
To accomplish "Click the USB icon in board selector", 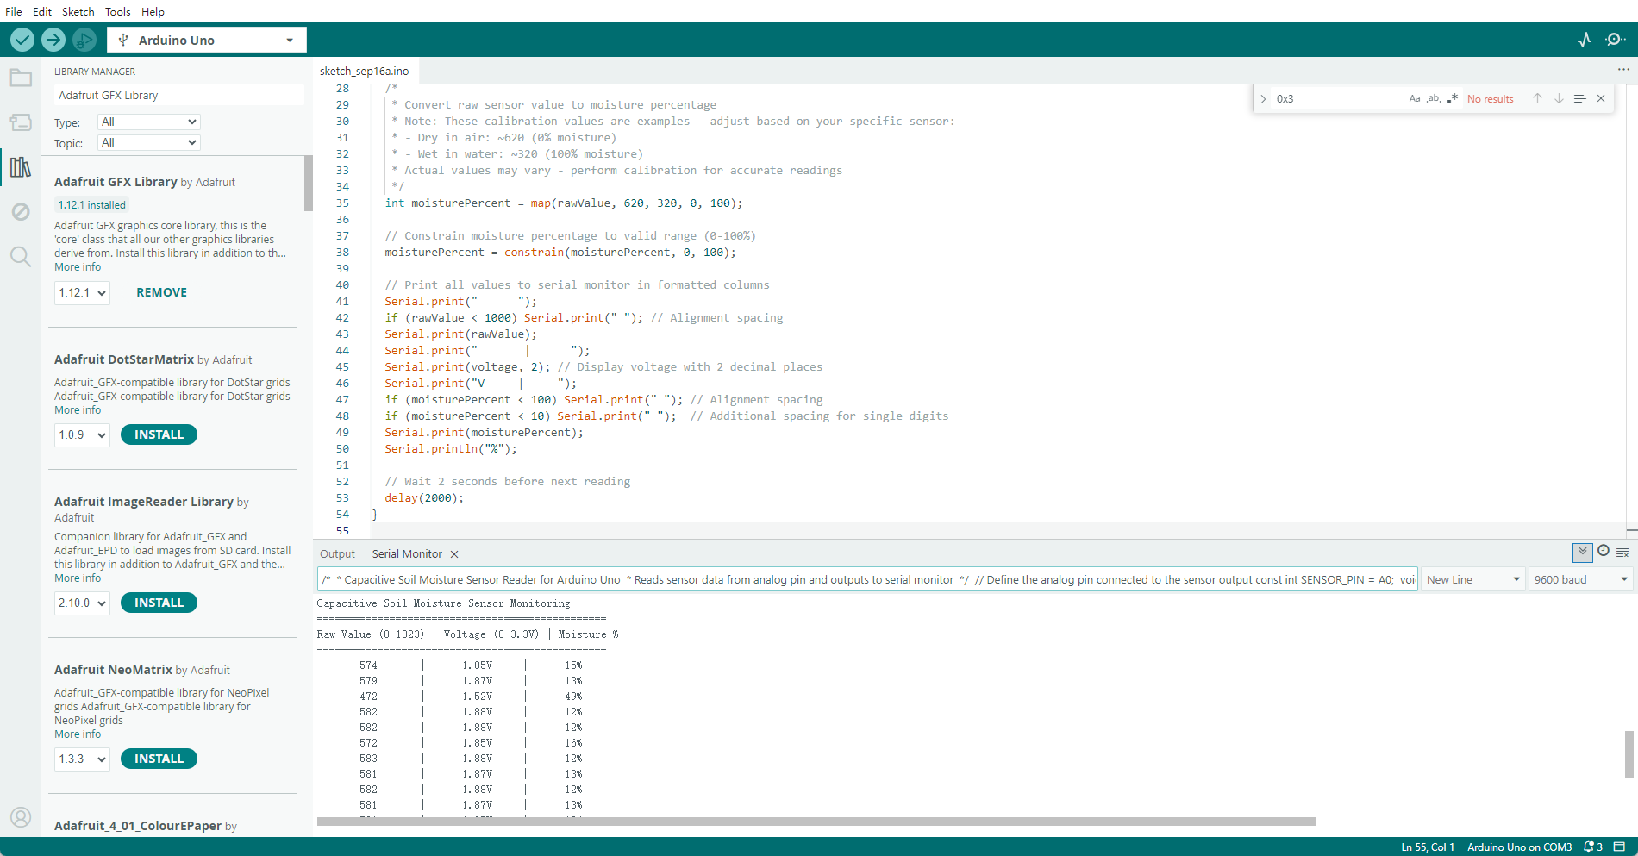I will point(123,40).
